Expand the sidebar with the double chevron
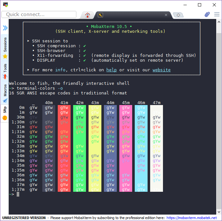 coord(5,28)
